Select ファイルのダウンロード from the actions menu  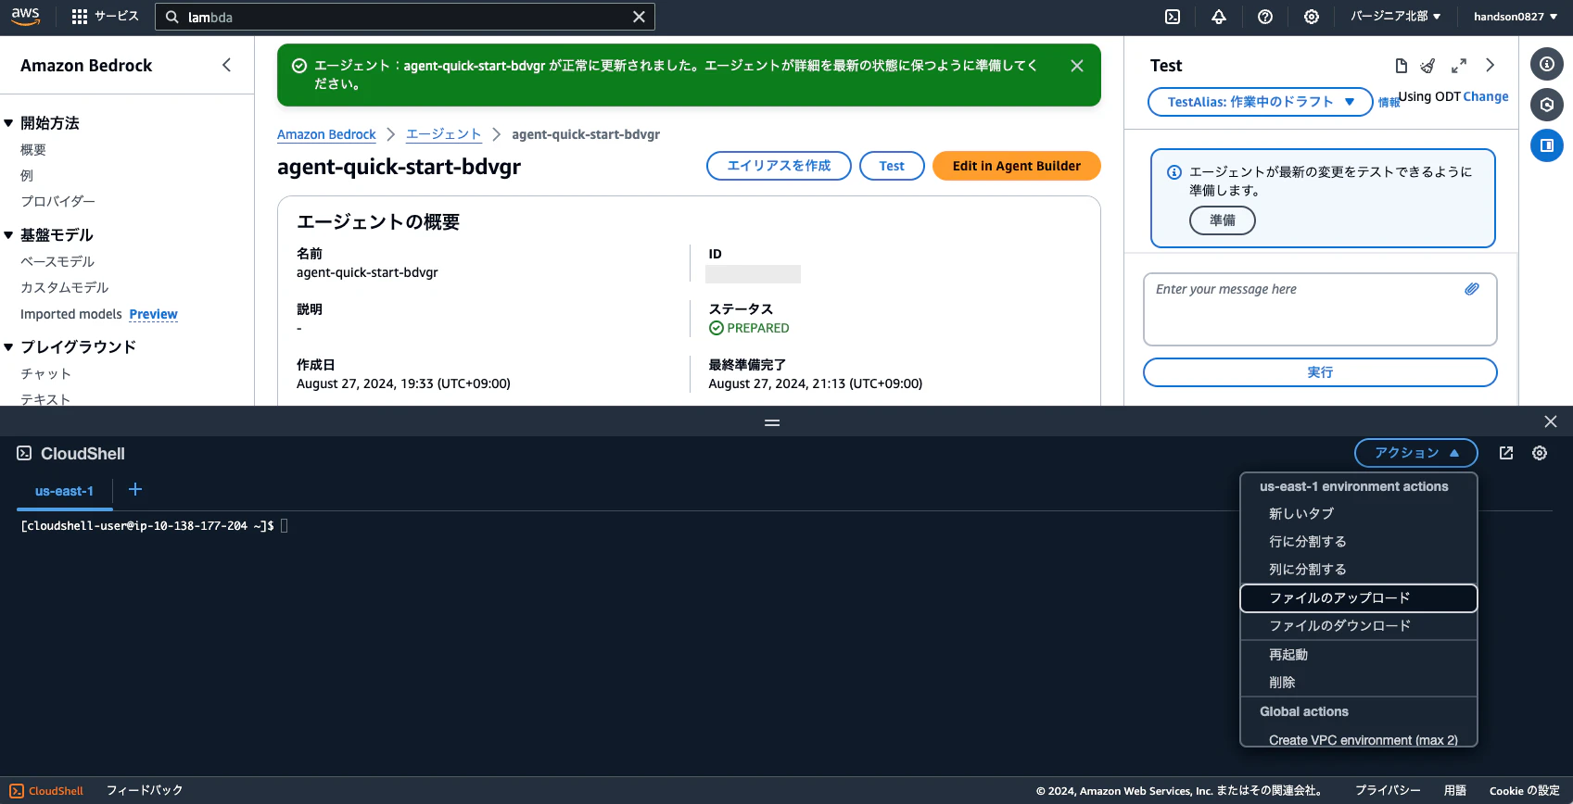coord(1358,626)
